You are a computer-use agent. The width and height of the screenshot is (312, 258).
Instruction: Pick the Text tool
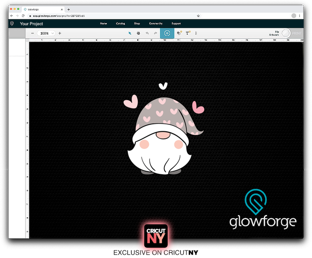pyautogui.click(x=188, y=33)
